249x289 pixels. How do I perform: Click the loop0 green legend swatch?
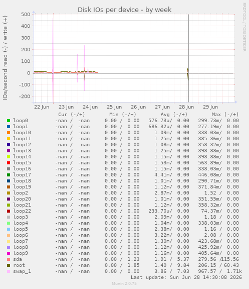(9, 121)
